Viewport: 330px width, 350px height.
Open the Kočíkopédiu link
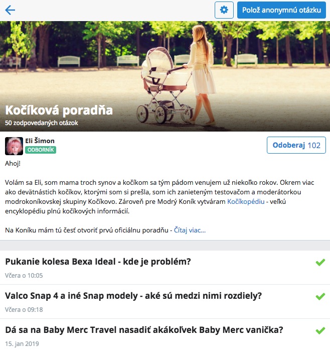246,201
